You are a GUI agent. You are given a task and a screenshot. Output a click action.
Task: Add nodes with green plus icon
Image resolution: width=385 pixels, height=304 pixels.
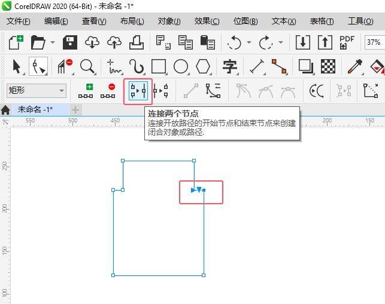coord(86,91)
